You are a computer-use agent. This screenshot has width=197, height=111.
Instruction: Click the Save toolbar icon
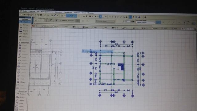[29, 15]
